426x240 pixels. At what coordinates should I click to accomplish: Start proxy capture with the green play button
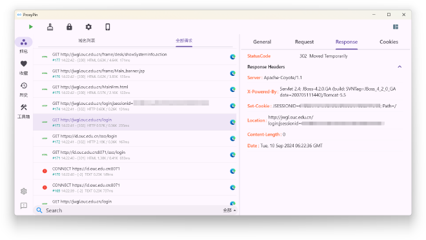pos(31,27)
